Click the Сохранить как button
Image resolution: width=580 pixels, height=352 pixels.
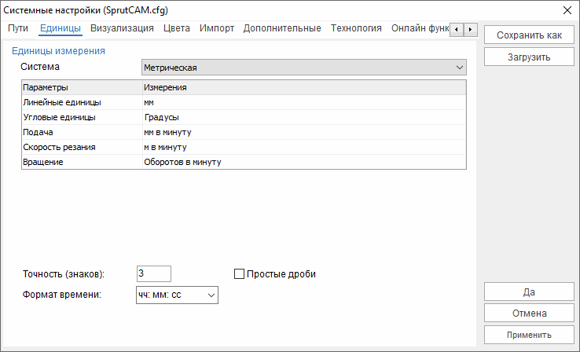529,35
